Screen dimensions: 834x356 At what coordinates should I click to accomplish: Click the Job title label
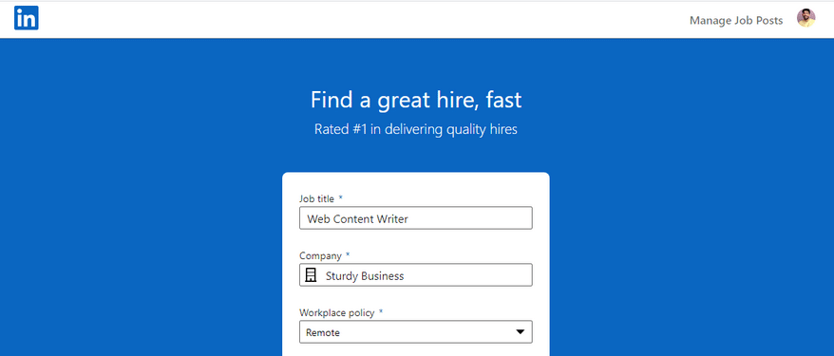pos(317,198)
